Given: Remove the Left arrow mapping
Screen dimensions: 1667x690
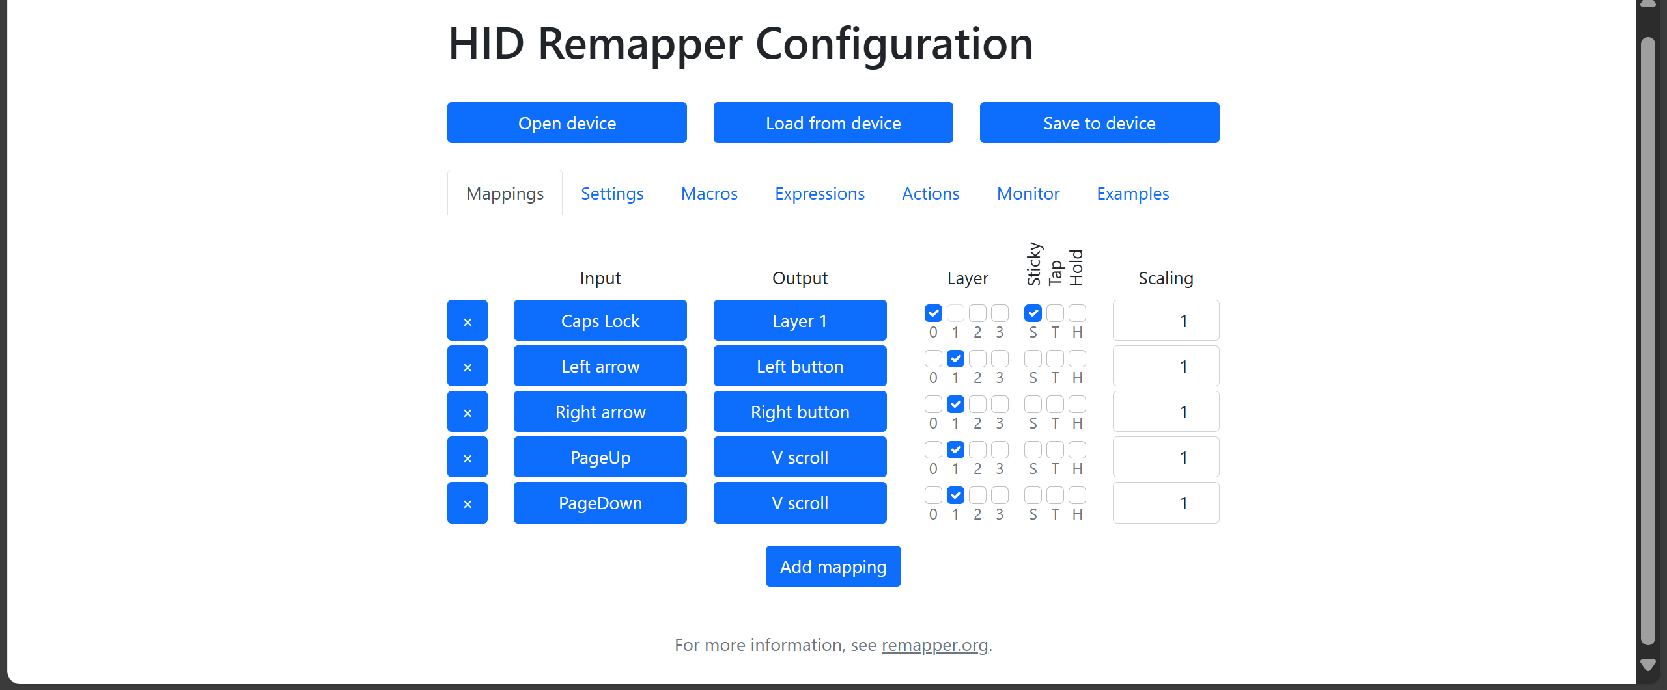Looking at the screenshot, I should pos(467,366).
